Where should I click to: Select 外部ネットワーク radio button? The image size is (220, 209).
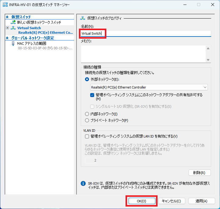point(87,79)
